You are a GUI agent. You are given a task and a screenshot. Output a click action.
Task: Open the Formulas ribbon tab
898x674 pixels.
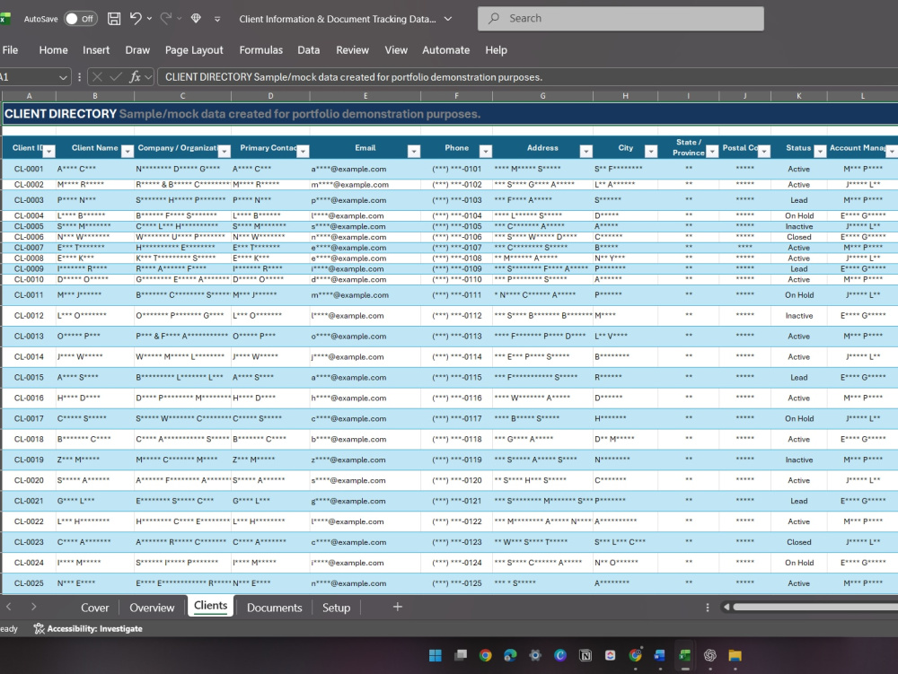tap(261, 50)
